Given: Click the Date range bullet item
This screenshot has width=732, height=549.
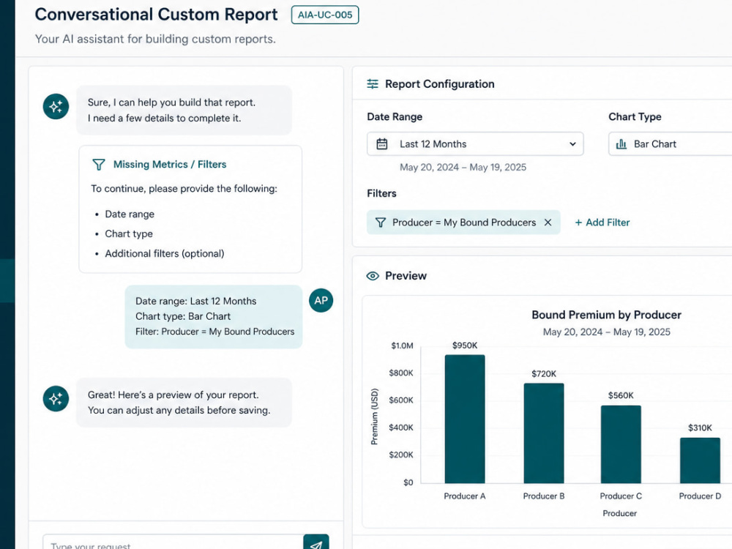Looking at the screenshot, I should point(130,214).
